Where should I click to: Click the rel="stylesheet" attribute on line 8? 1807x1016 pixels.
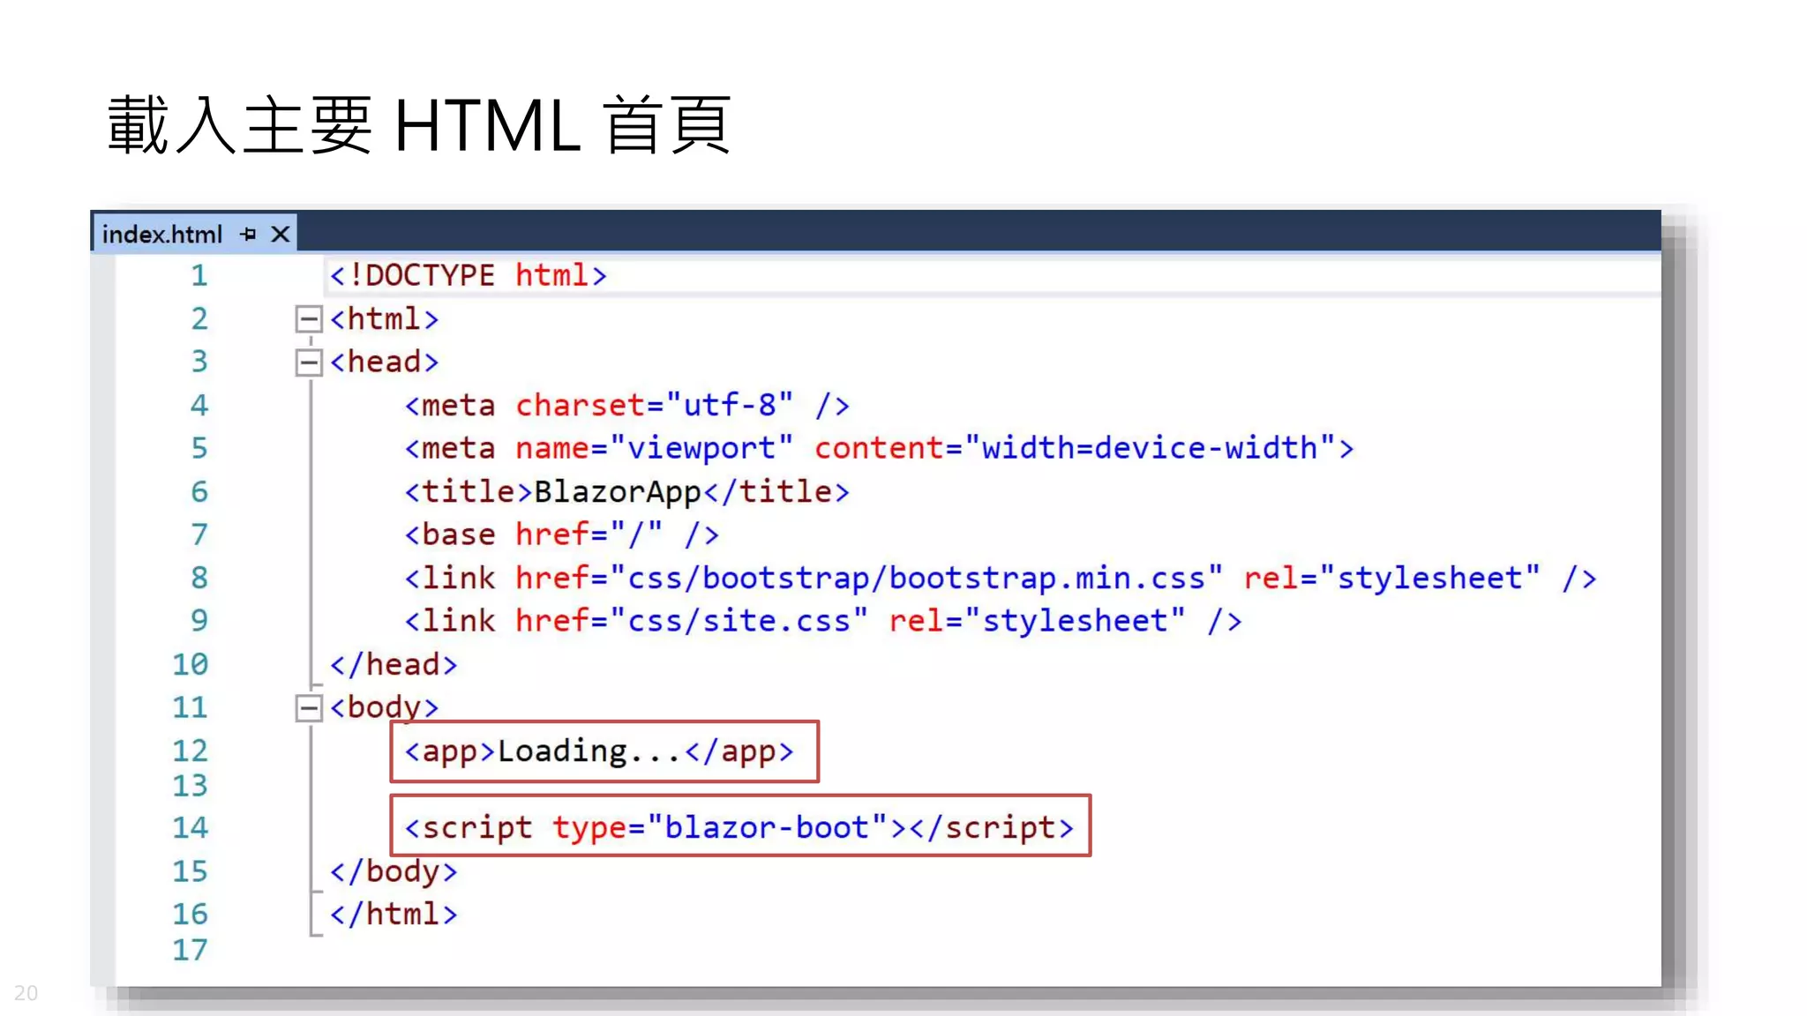(1391, 578)
